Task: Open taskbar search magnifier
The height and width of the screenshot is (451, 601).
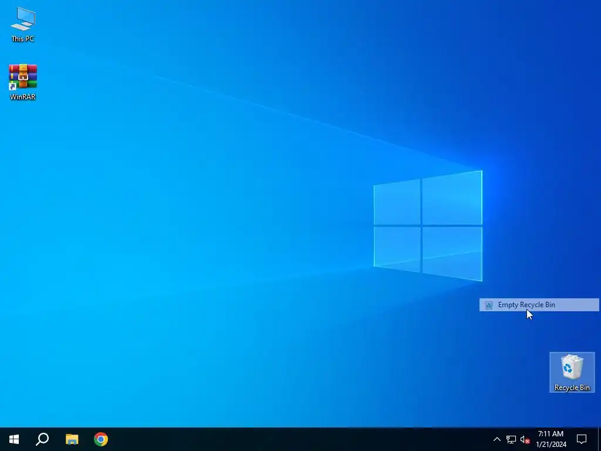Action: [x=42, y=439]
